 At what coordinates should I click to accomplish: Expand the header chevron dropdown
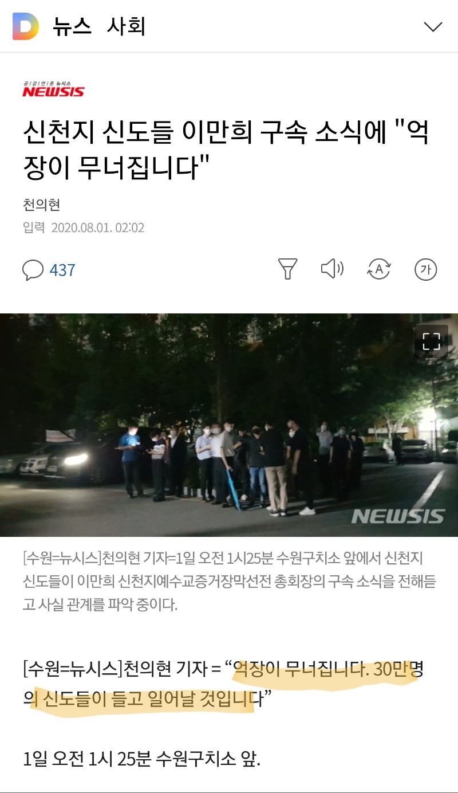[433, 26]
